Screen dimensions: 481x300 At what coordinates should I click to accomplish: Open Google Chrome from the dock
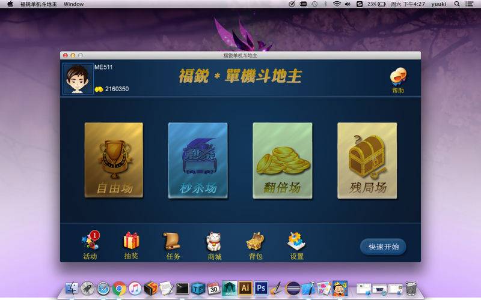point(119,289)
